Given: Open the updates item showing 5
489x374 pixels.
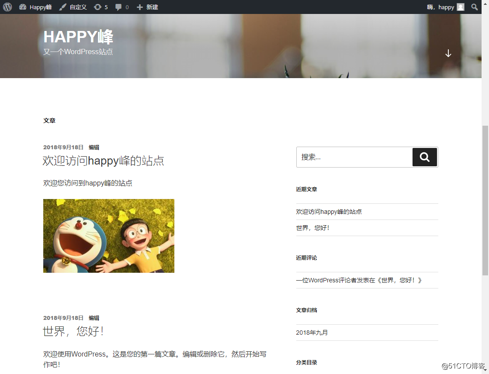Looking at the screenshot, I should point(101,7).
